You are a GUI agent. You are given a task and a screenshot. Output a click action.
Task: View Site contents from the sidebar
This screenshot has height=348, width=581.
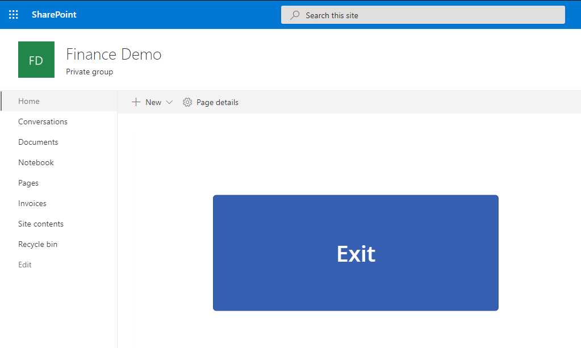(x=41, y=224)
